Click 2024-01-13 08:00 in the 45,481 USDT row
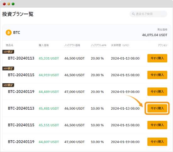 pyautogui.click(x=125, y=108)
